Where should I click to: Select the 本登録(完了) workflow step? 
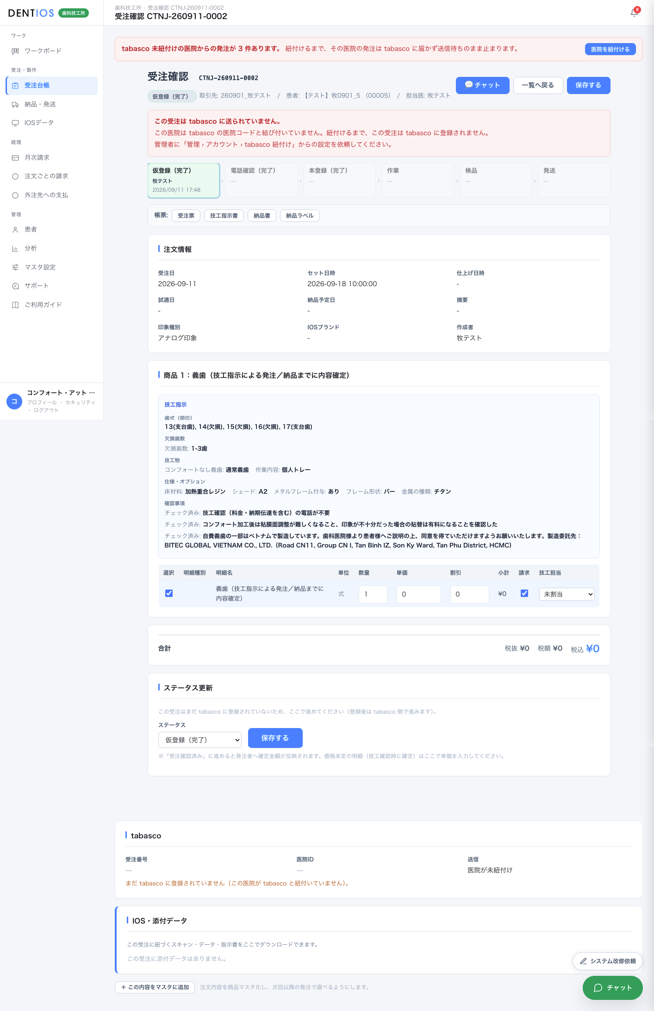(340, 180)
